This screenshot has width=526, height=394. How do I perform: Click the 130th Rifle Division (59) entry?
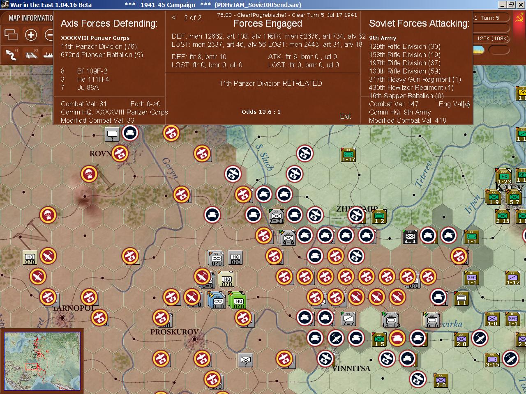[x=405, y=71]
